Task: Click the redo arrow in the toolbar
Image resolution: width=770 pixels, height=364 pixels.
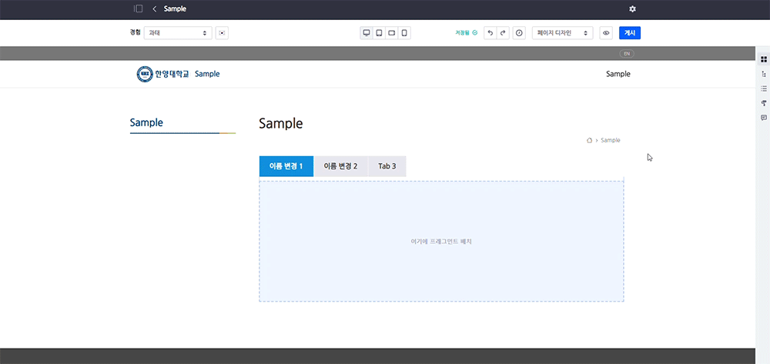Action: 503,33
